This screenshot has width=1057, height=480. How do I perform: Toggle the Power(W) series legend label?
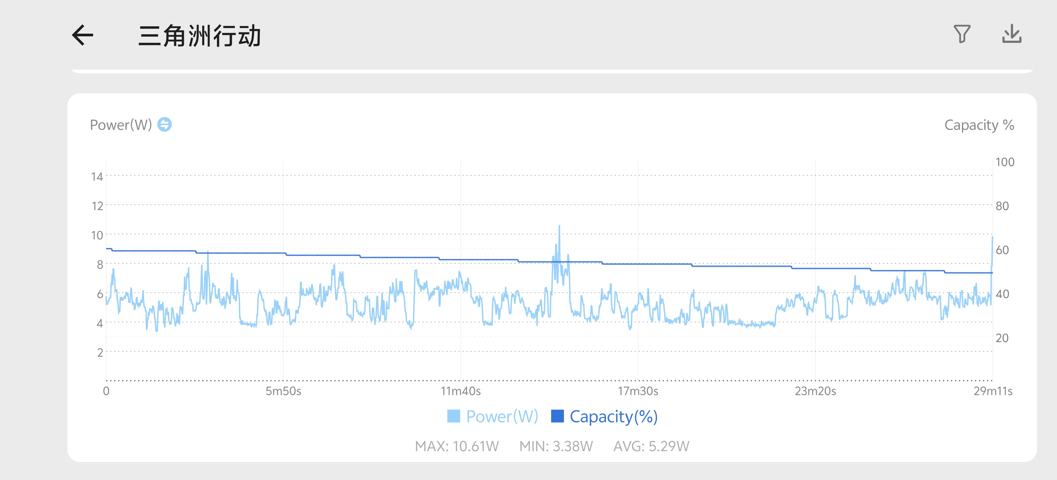pyautogui.click(x=502, y=416)
